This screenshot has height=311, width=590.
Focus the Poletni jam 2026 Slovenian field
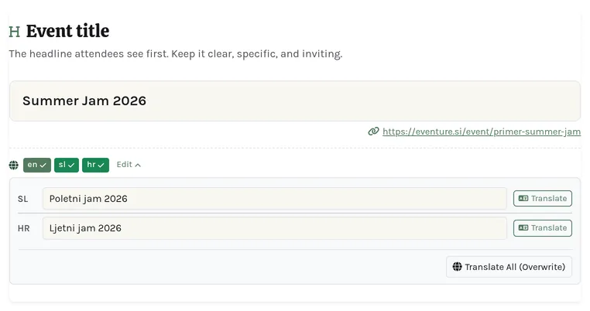point(275,199)
